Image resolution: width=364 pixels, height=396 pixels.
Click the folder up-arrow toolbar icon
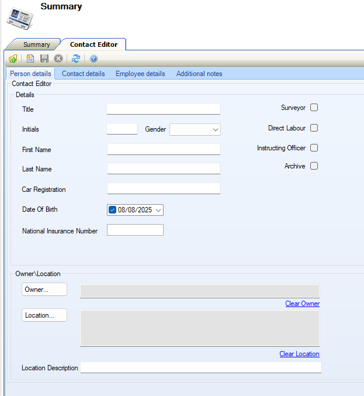coord(13,58)
